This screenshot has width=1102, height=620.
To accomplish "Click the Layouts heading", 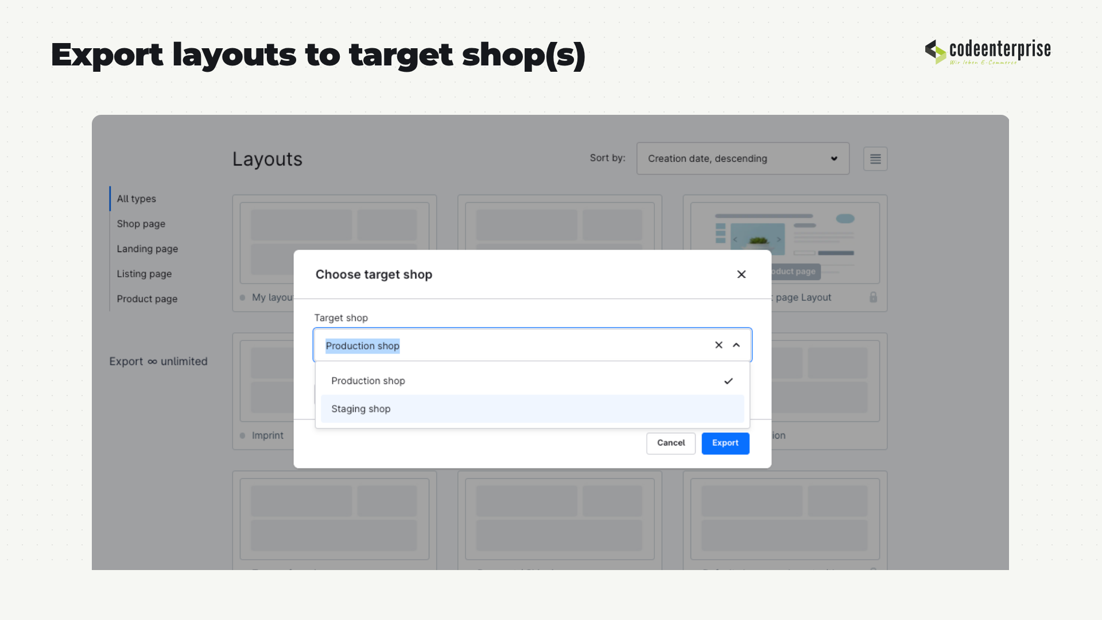I will pyautogui.click(x=267, y=159).
